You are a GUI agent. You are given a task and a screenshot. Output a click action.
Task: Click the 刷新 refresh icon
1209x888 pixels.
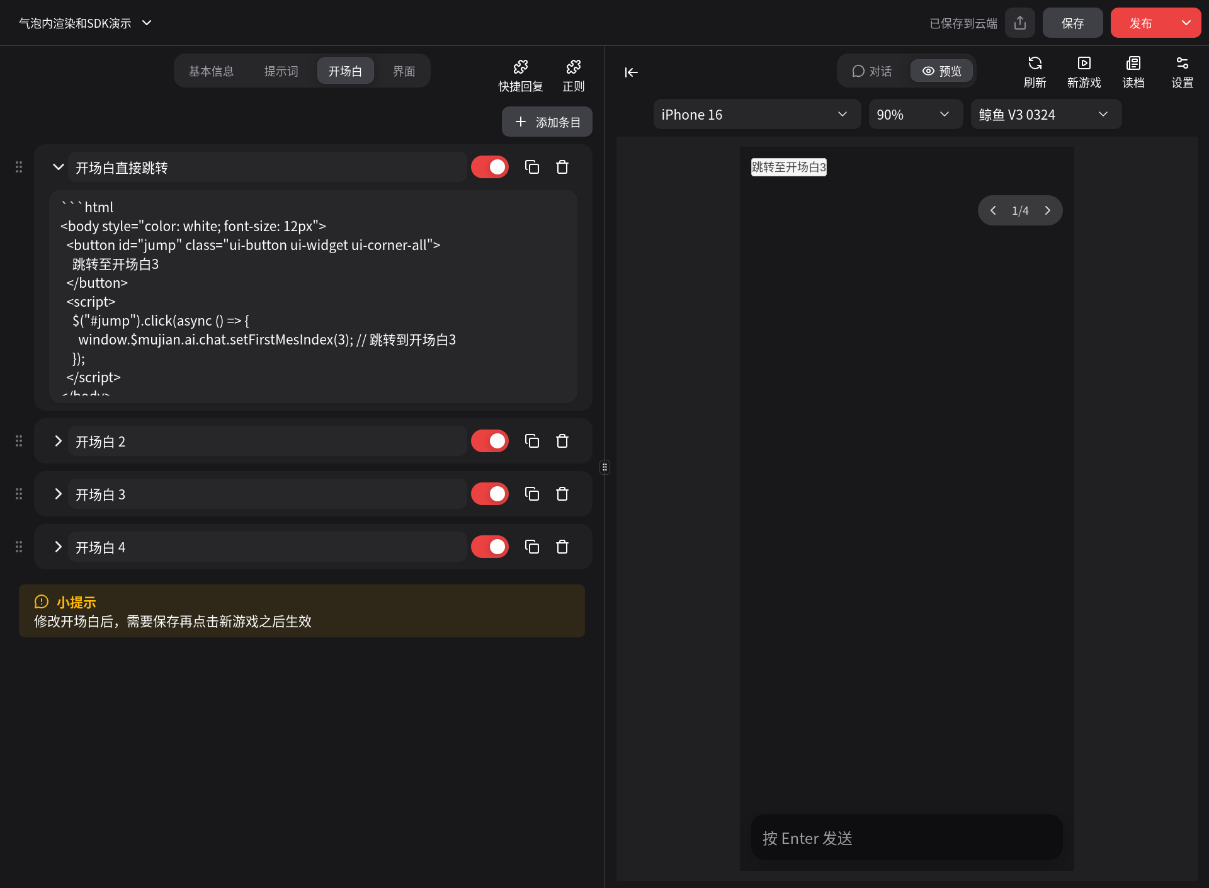click(x=1035, y=71)
